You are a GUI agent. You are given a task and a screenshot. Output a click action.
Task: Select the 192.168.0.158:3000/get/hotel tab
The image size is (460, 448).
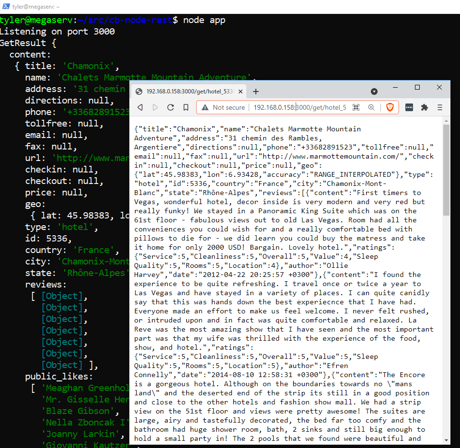pyautogui.click(x=189, y=91)
